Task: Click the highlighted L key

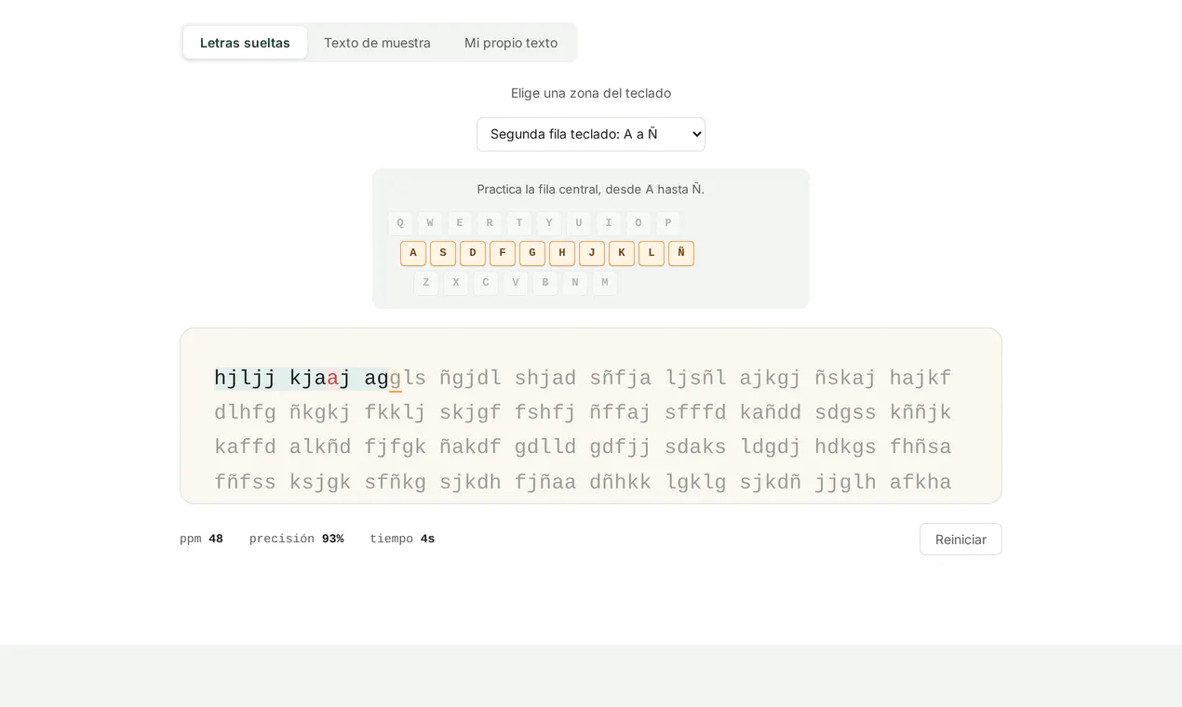Action: (x=651, y=253)
